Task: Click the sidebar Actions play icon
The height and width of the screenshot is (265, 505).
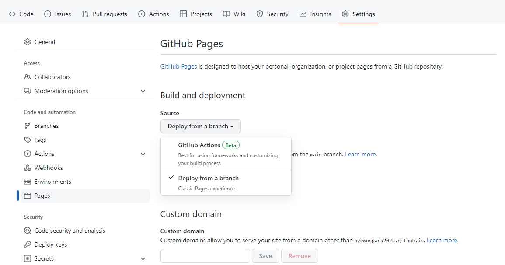Action: (28, 154)
